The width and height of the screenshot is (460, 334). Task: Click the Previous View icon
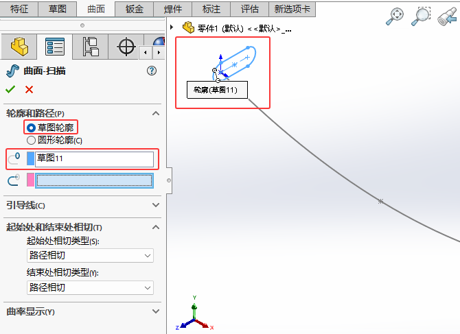coord(448,16)
